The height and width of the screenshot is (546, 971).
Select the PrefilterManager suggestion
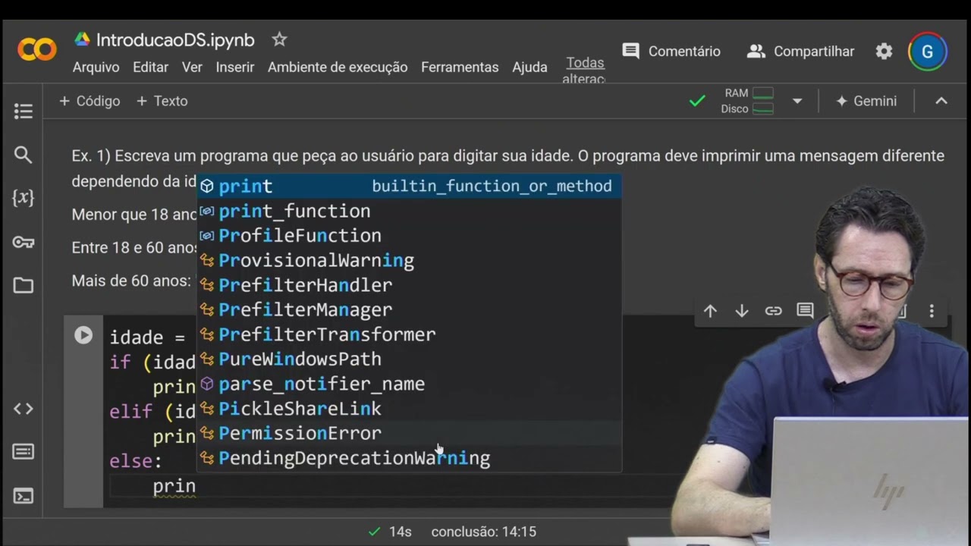pyautogui.click(x=410, y=309)
